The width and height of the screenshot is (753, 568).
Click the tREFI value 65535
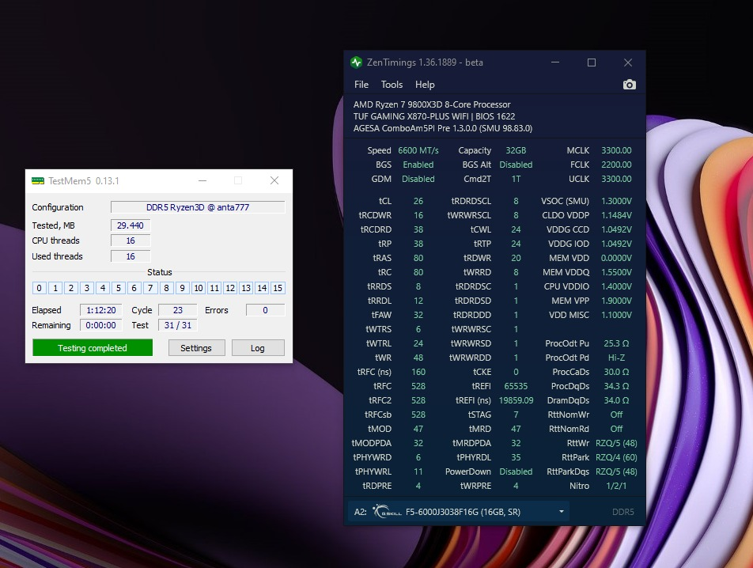516,387
